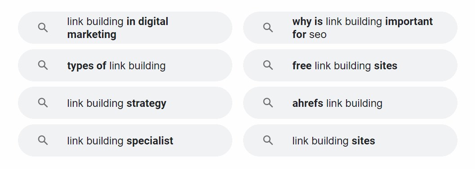Click the magnifier icon next to 'free link building sites'

click(268, 65)
